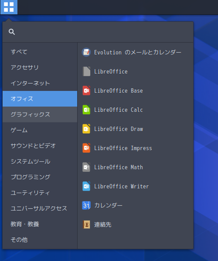Select the アクセサリ category
The height and width of the screenshot is (261, 218).
[40, 67]
